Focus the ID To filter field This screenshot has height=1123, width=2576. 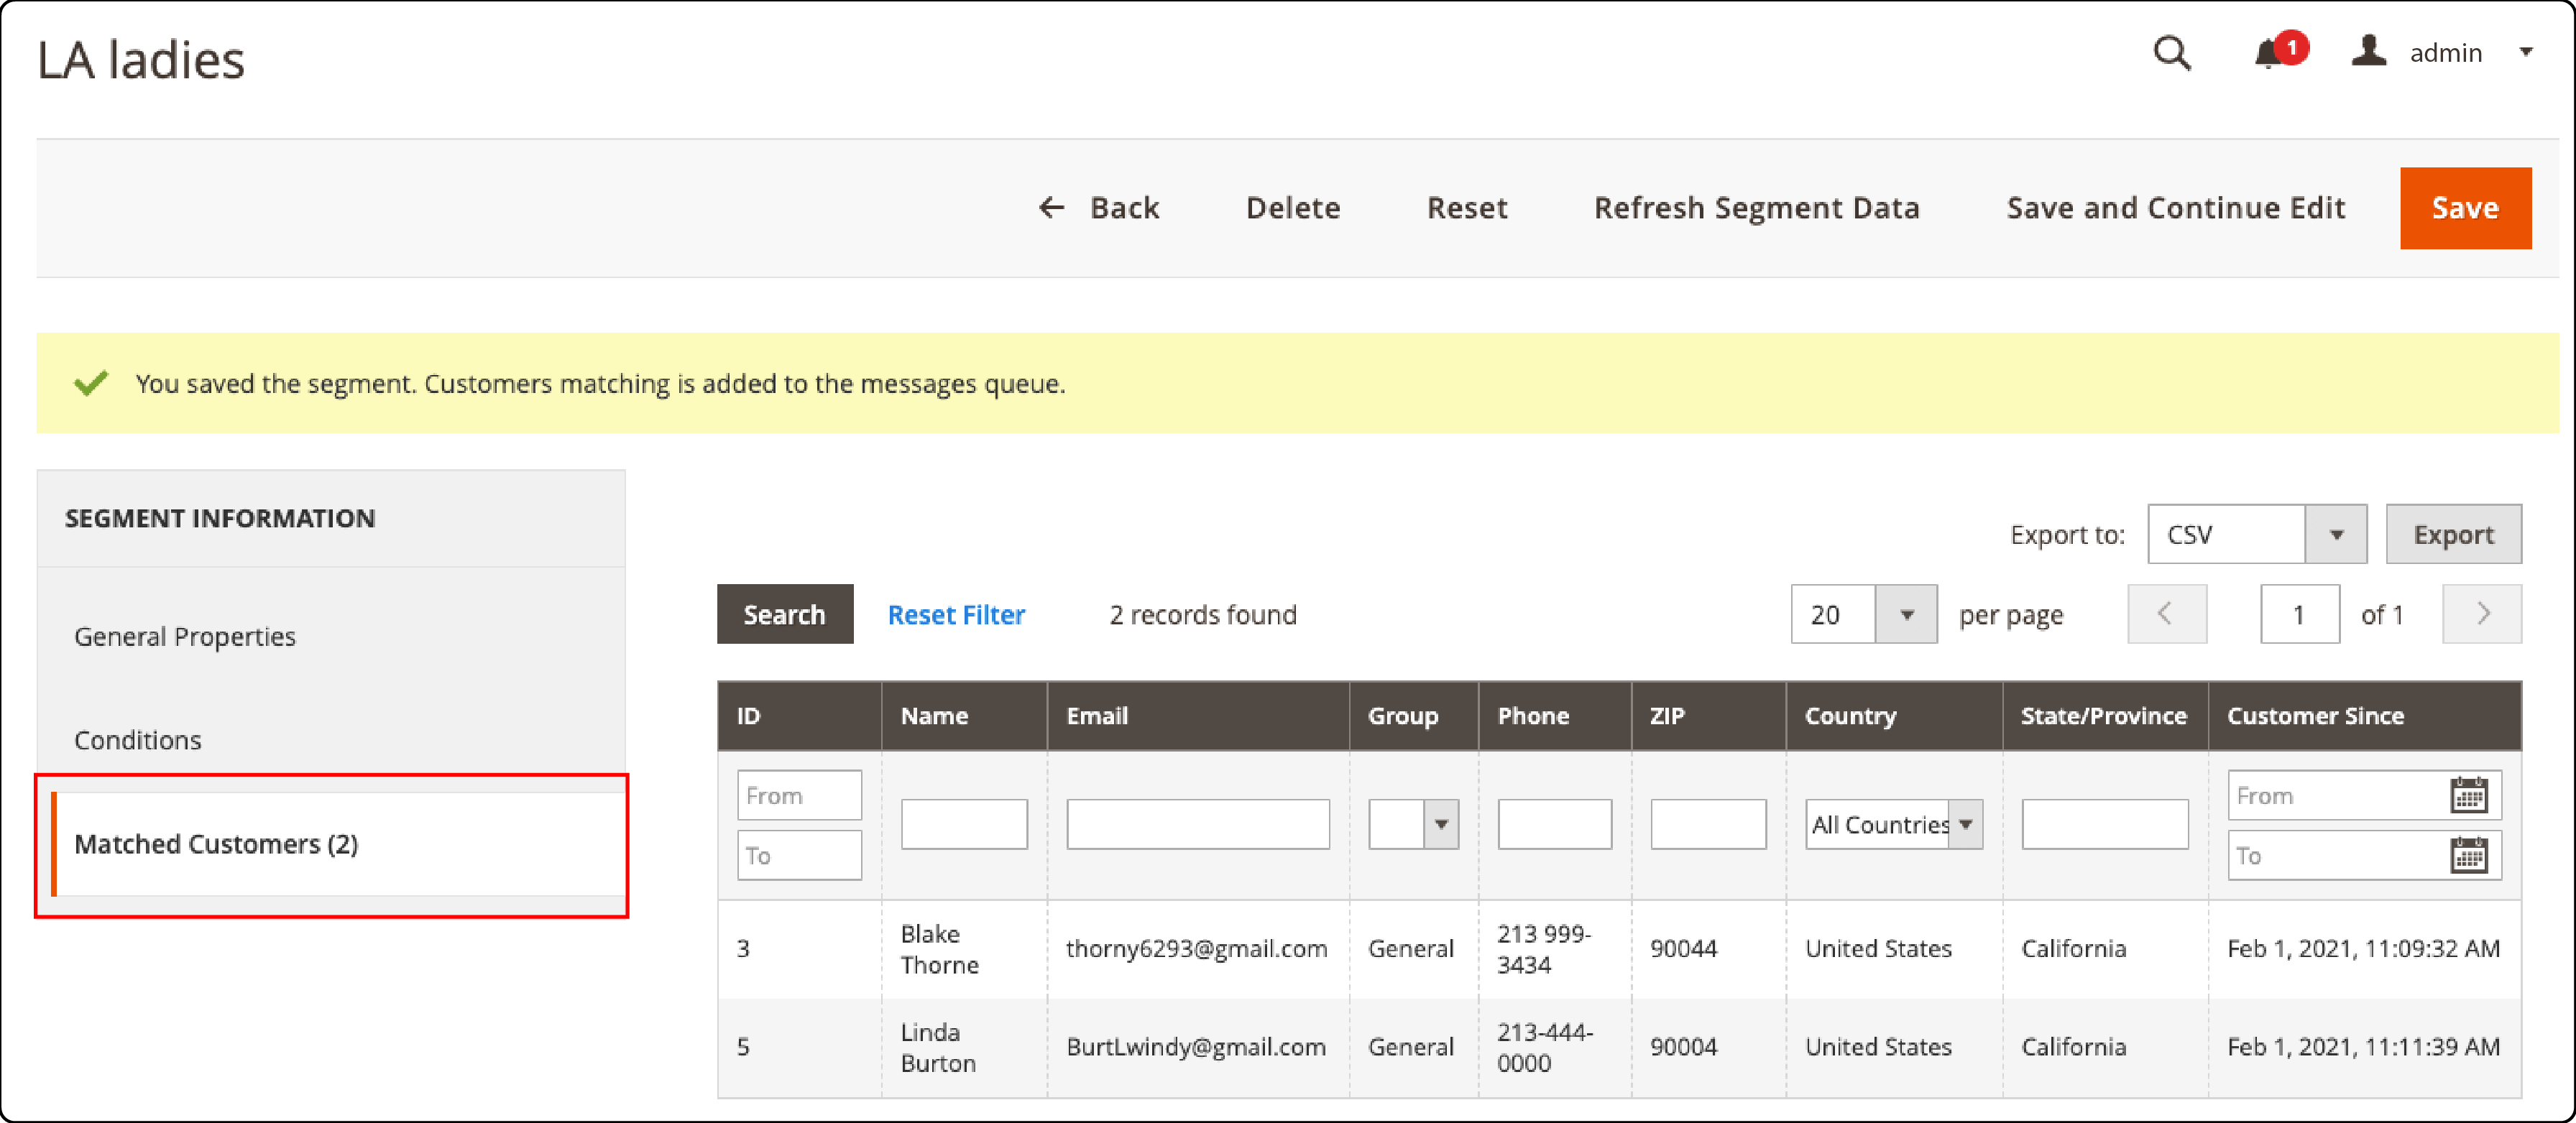799,856
